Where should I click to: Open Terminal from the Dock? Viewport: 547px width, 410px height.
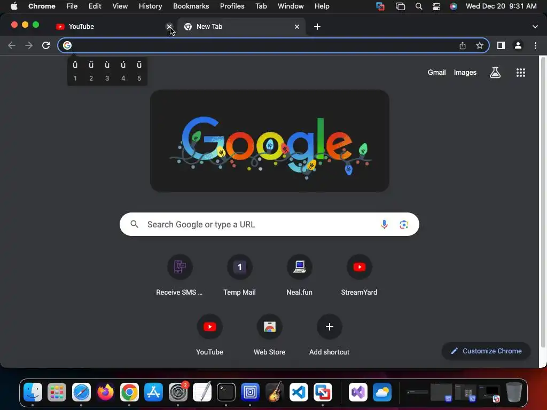click(226, 392)
